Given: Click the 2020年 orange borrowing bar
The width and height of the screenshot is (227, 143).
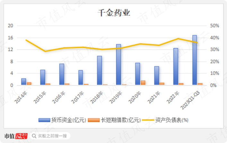Looking at the screenshot, I should pyautogui.click(x=143, y=83).
